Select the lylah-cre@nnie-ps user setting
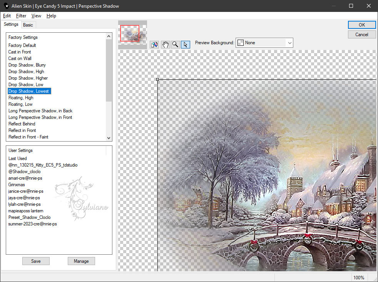Image resolution: width=378 pixels, height=282 pixels. click(x=25, y=204)
